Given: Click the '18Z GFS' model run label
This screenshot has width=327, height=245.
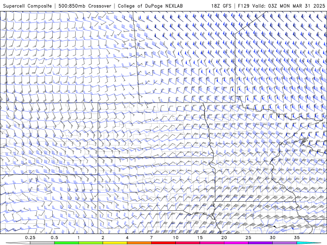Looking at the screenshot, I should pyautogui.click(x=221, y=6).
